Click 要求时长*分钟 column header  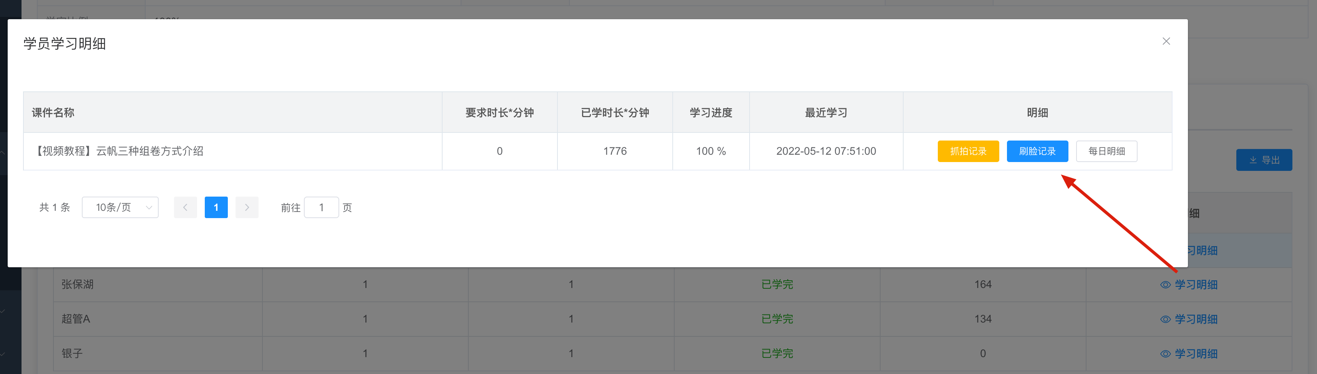coord(499,113)
